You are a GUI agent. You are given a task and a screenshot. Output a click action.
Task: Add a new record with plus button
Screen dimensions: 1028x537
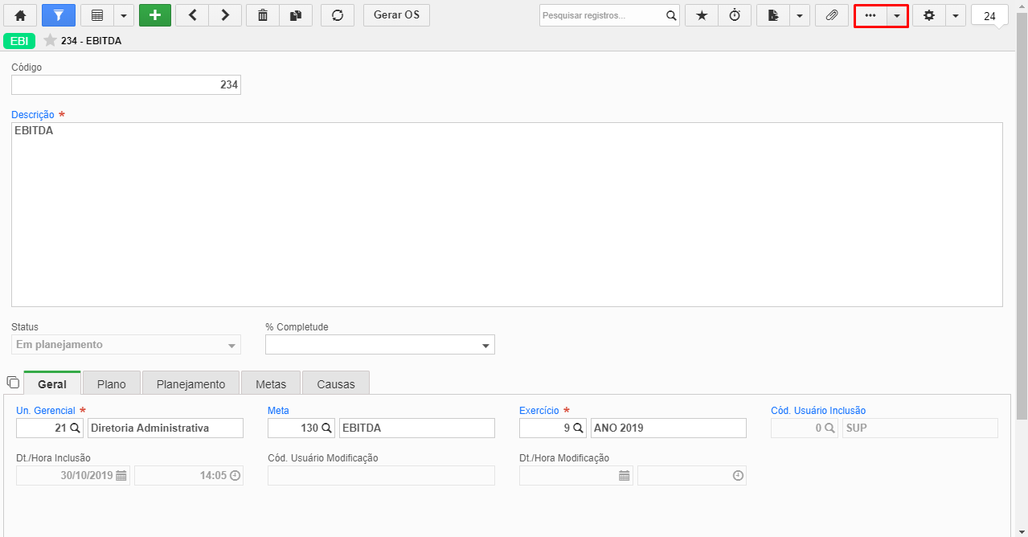coord(155,15)
